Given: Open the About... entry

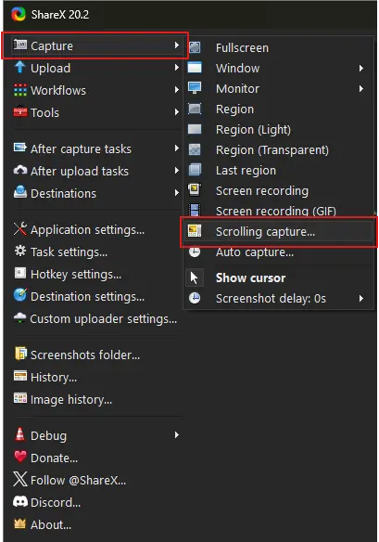Looking at the screenshot, I should pos(96,524).
